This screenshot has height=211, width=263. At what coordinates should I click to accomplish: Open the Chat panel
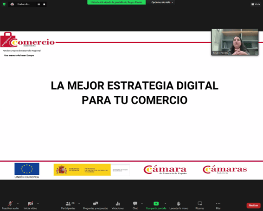135,205
